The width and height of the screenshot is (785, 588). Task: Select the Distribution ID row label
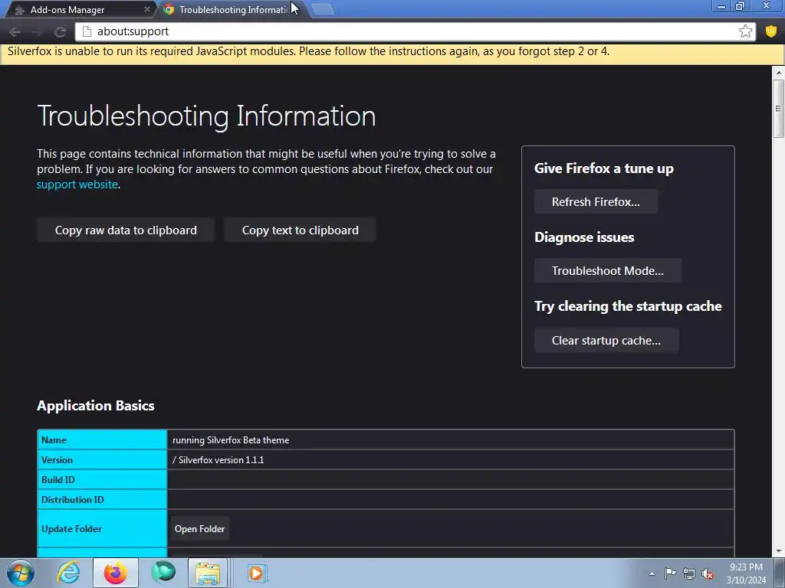(x=73, y=499)
